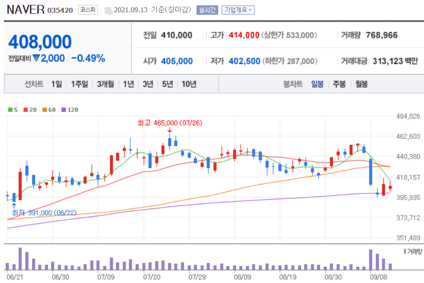Select the 3개월 line chart tab
This screenshot has width=424, height=283.
pos(105,84)
